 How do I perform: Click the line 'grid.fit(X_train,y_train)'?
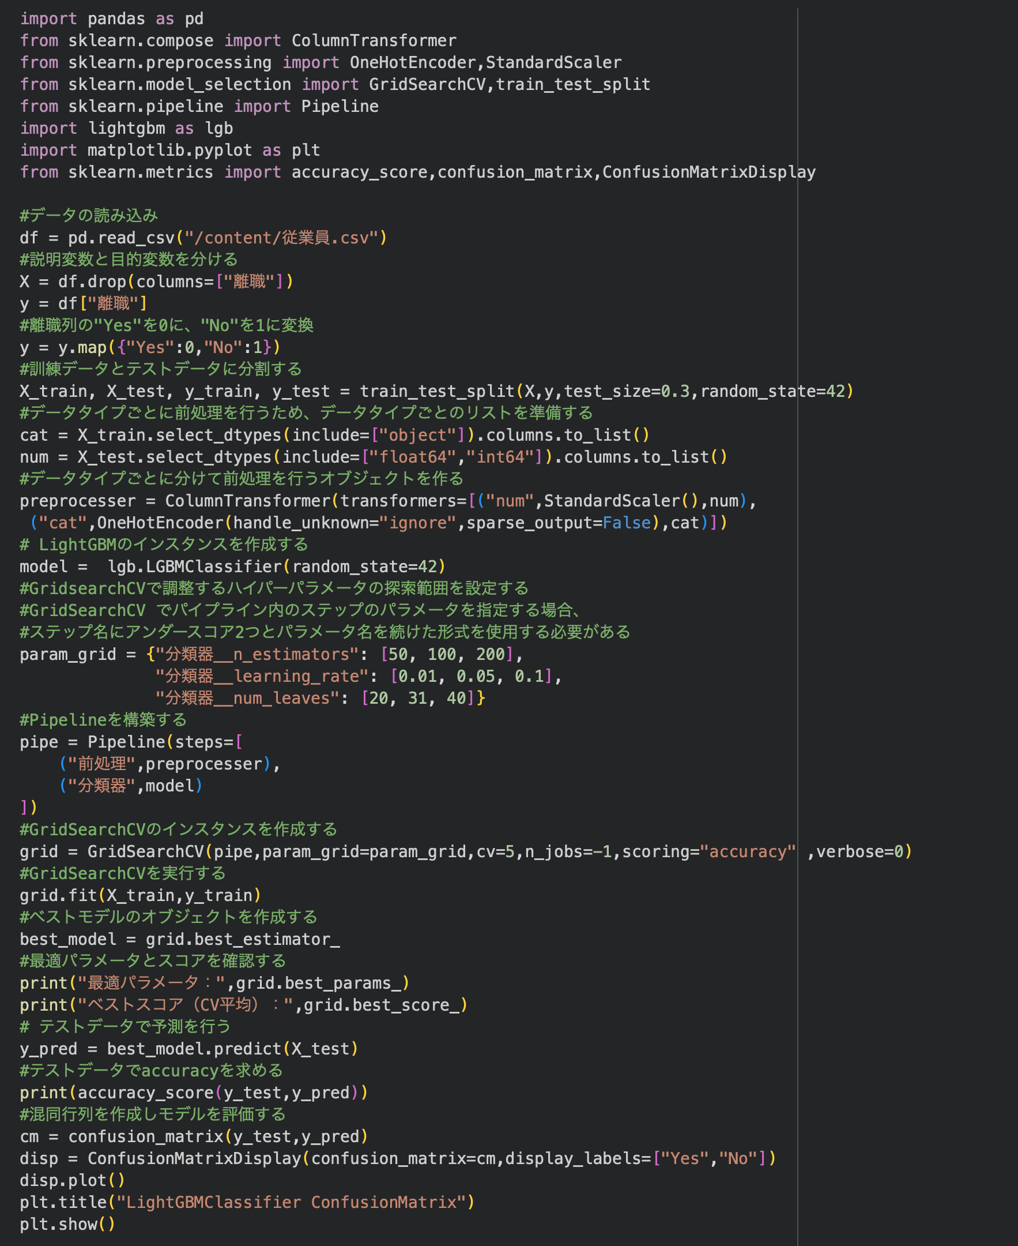click(140, 896)
